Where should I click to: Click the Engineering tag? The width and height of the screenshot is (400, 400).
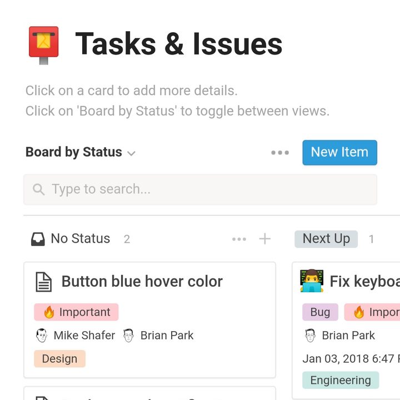pyautogui.click(x=341, y=380)
